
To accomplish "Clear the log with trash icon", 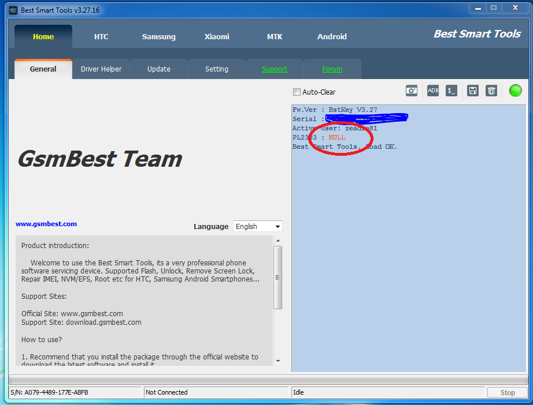I will coord(491,91).
